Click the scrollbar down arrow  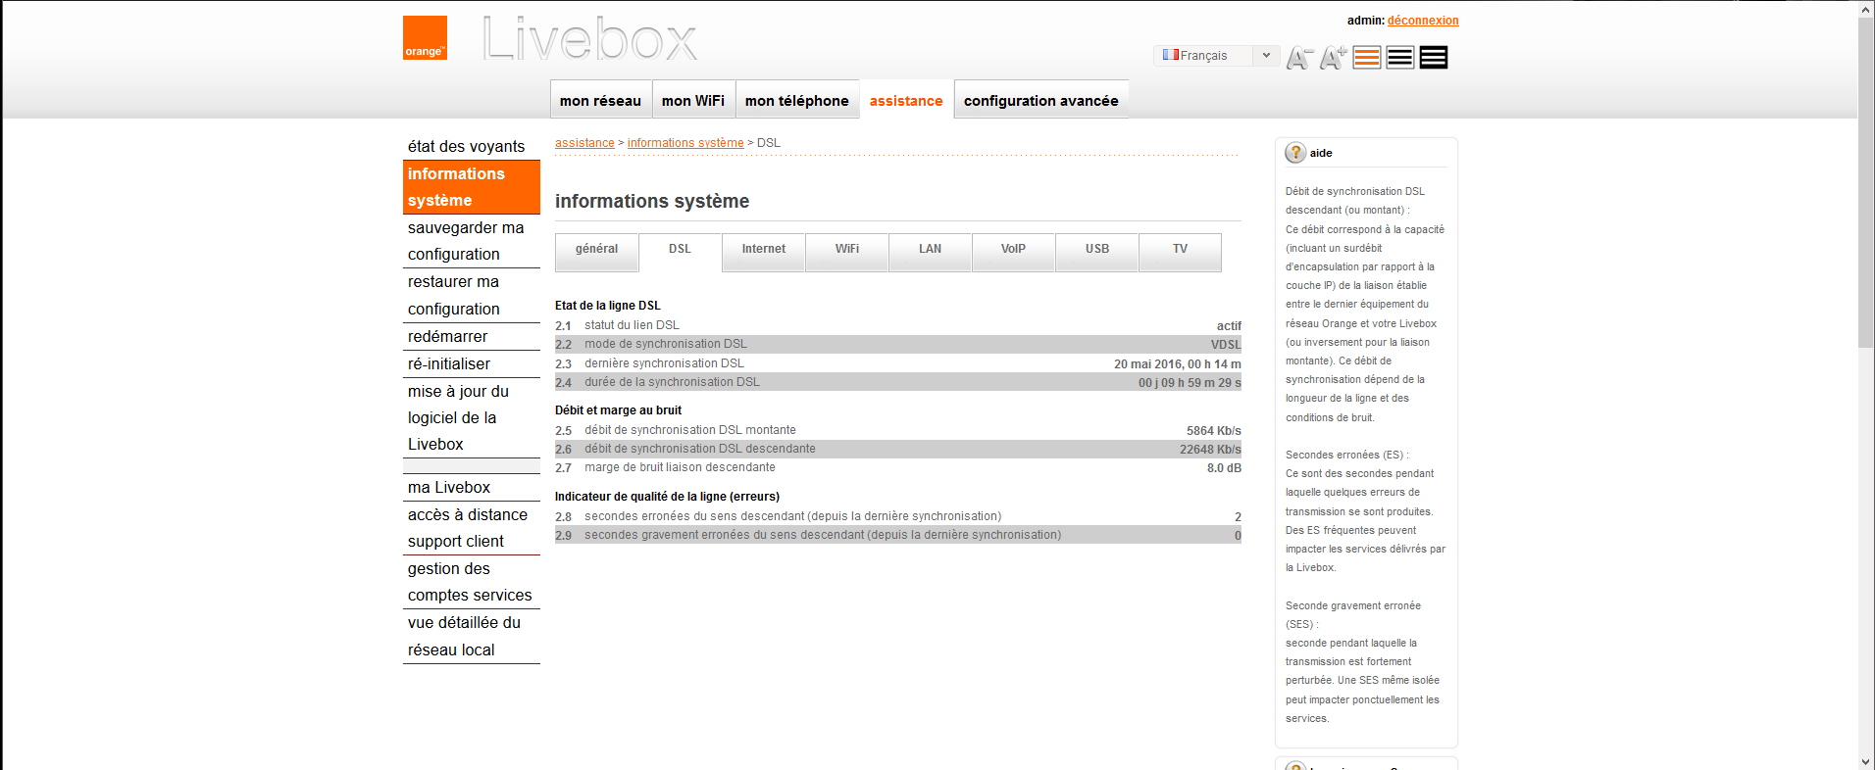pos(1866,761)
